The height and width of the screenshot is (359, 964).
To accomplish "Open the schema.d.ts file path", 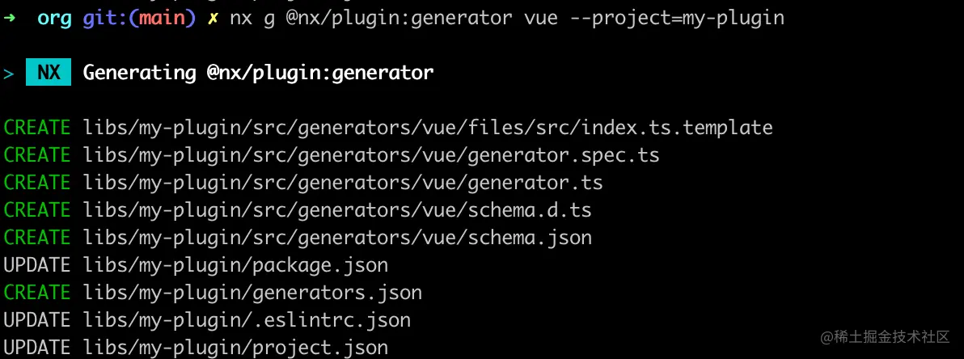I will [337, 210].
